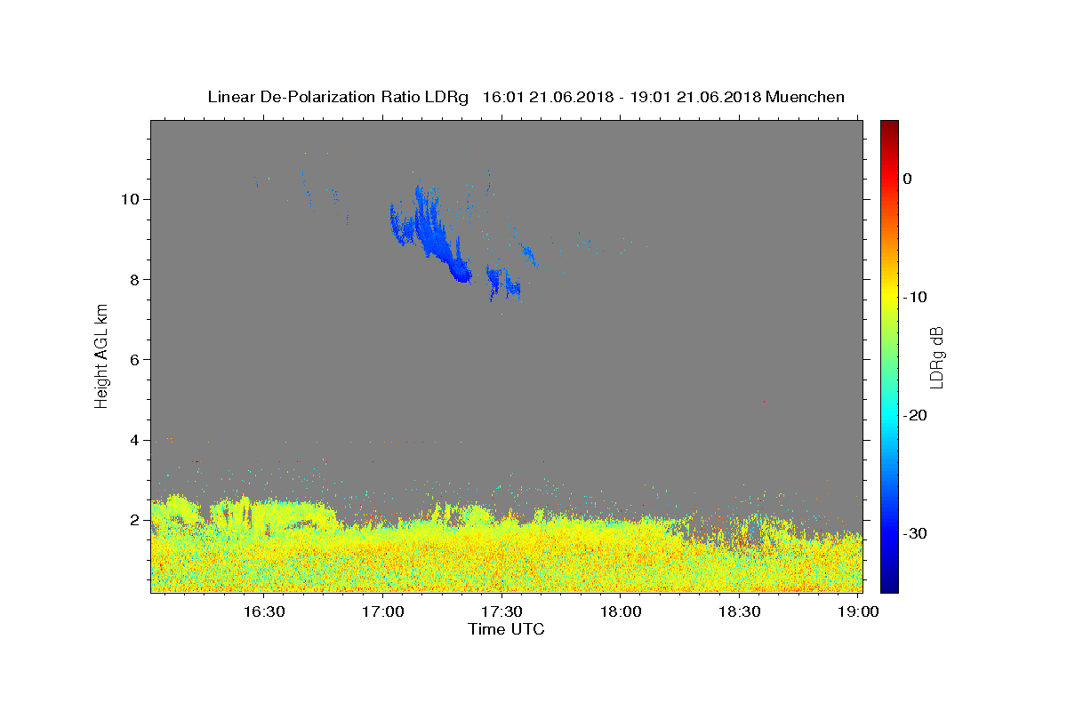Screen dimensions: 1067x711
Task: Click the height tick label 8
Action: click(x=136, y=279)
